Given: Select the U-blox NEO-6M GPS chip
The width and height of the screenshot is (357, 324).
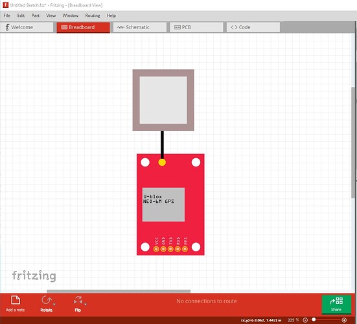Looking at the screenshot, I should tap(163, 205).
